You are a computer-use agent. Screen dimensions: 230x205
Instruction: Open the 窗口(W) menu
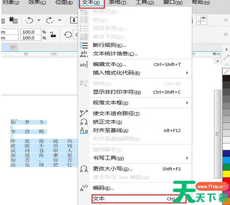pos(173,2)
